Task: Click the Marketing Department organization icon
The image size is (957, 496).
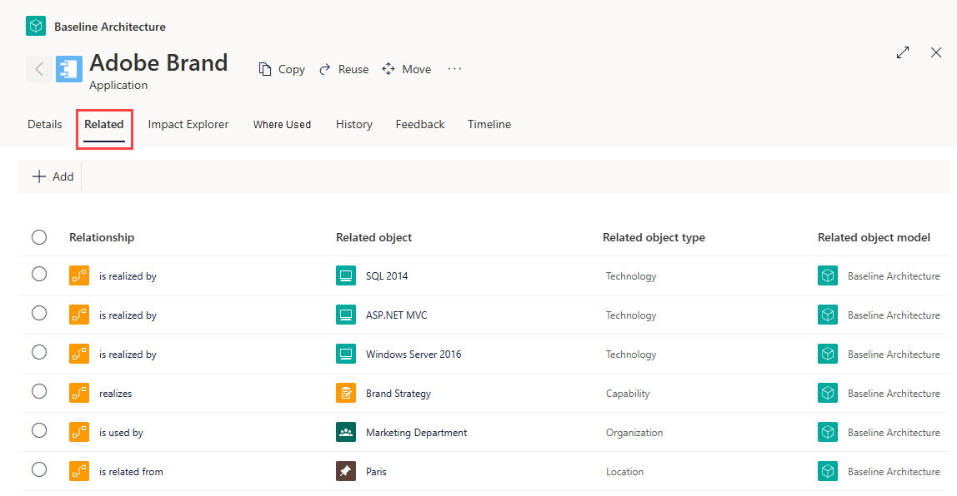Action: [345, 432]
